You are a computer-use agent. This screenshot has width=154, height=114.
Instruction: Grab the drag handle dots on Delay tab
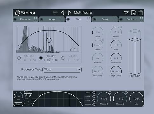click(x=115, y=19)
